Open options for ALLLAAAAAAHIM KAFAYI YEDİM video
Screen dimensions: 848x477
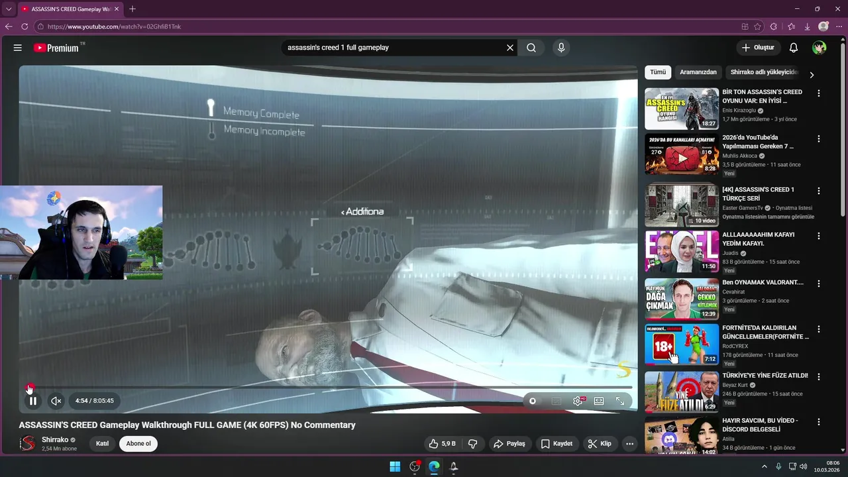click(819, 236)
